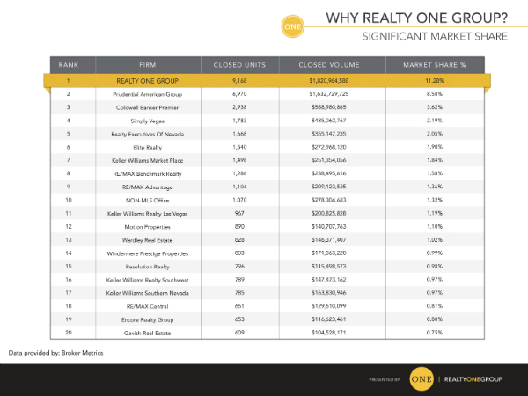Select the $1,632,729,725 volume value
The image size is (528, 396).
point(329,94)
